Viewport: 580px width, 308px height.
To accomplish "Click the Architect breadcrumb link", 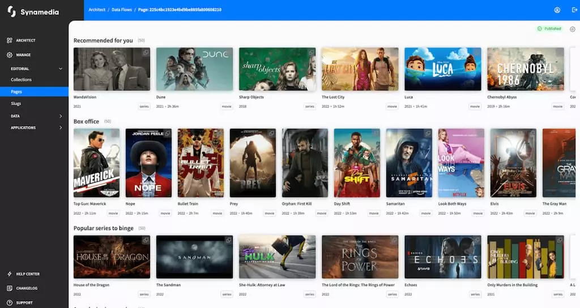I will click(97, 10).
